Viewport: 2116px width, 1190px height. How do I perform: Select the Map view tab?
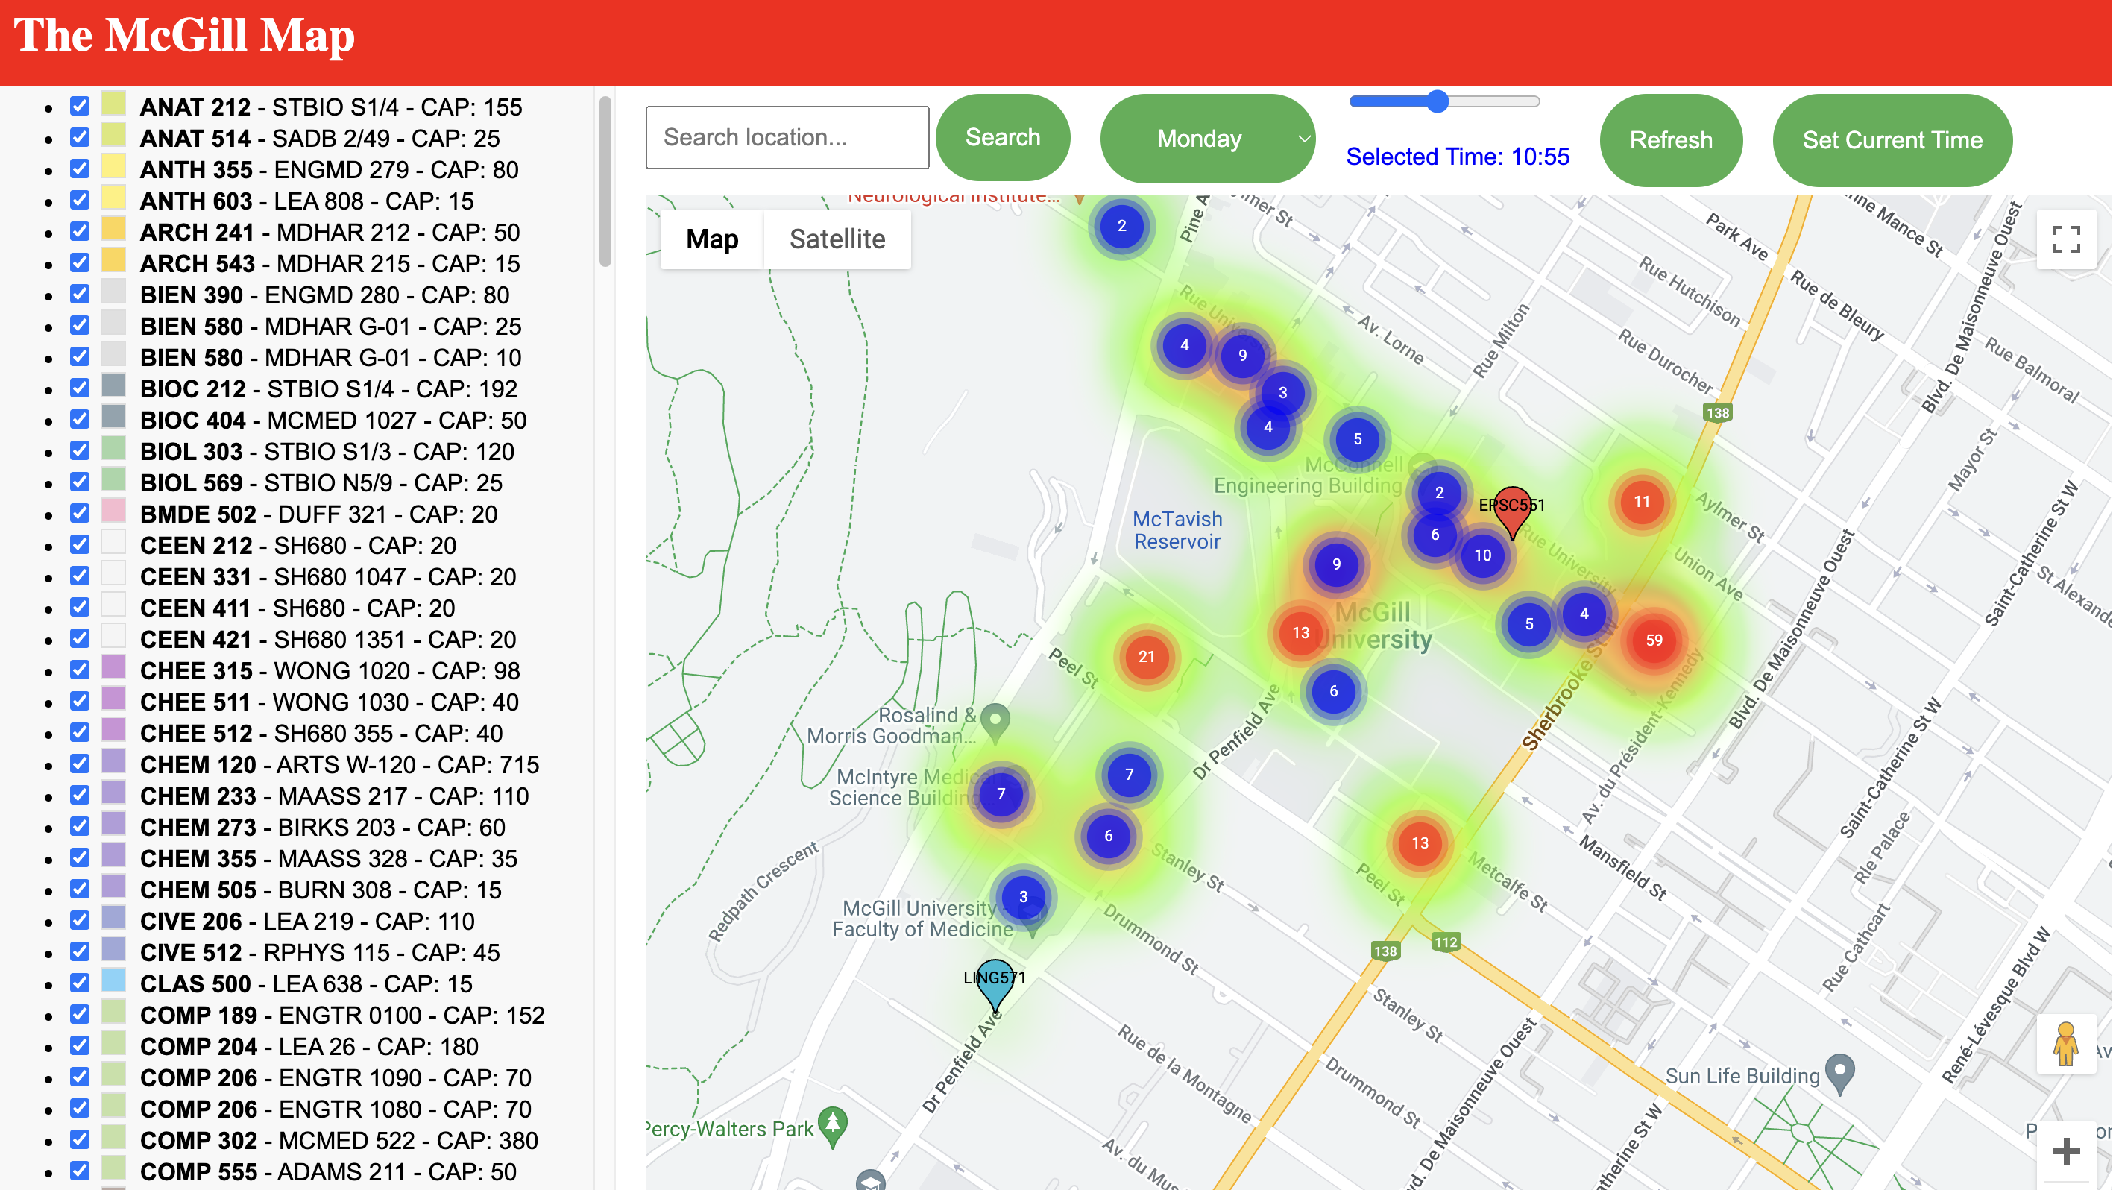click(711, 239)
